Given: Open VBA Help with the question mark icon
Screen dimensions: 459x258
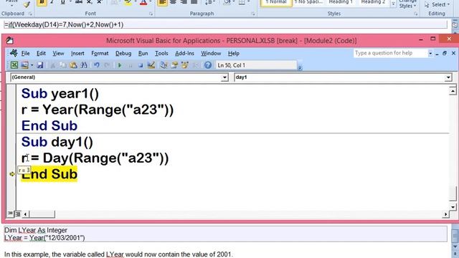Looking at the screenshot, I should [208, 65].
